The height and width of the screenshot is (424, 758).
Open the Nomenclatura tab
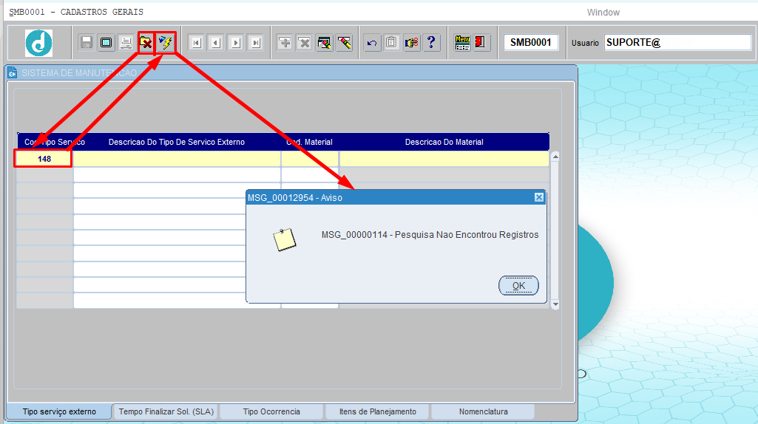click(x=484, y=412)
